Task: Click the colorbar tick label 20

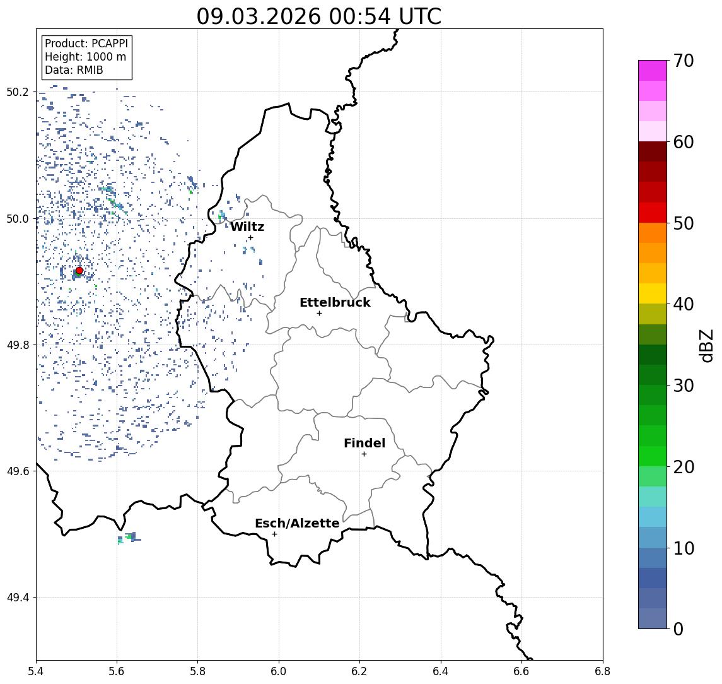Action: 684,467
